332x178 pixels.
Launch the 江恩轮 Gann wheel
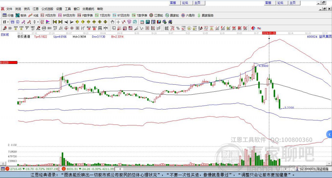click(156, 16)
